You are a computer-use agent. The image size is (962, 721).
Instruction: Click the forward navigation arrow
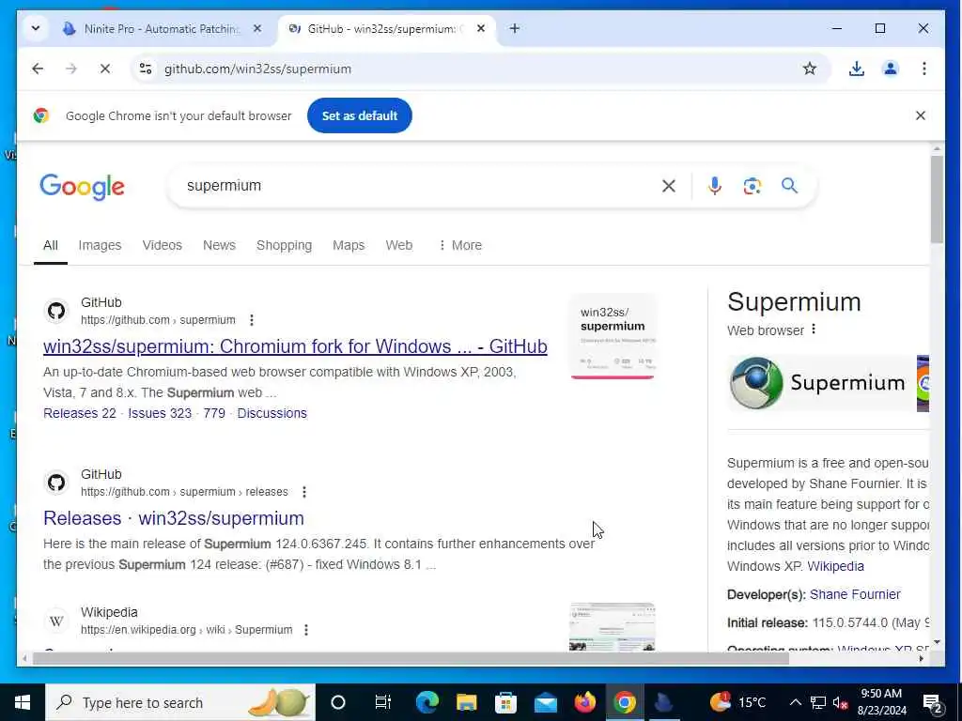(71, 69)
